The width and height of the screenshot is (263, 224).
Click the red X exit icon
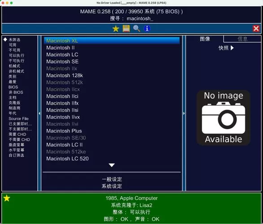(x=256, y=29)
